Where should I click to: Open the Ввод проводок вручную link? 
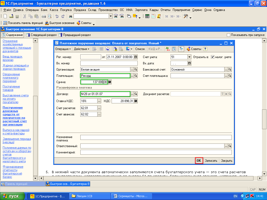click(13, 58)
